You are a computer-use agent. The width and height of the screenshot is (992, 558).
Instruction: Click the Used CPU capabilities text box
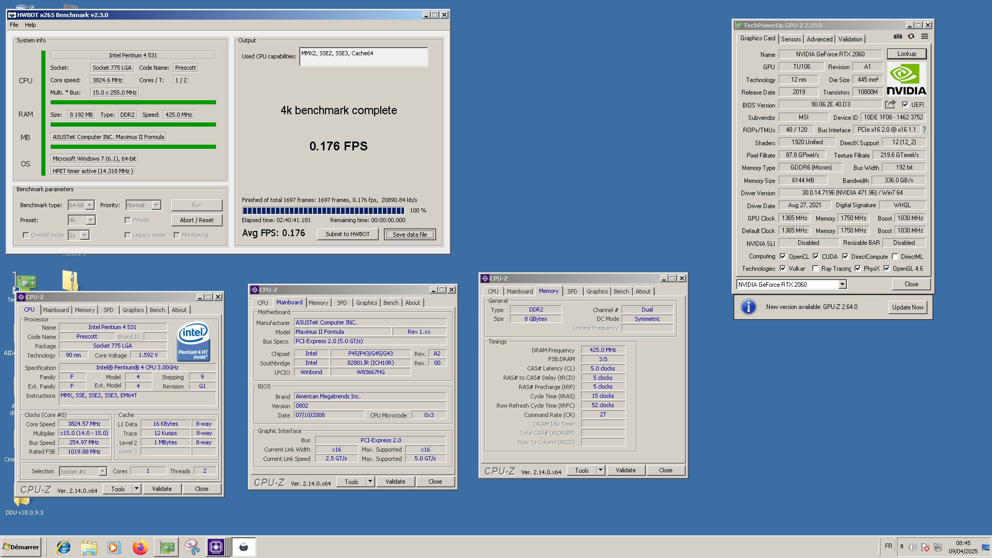(364, 57)
